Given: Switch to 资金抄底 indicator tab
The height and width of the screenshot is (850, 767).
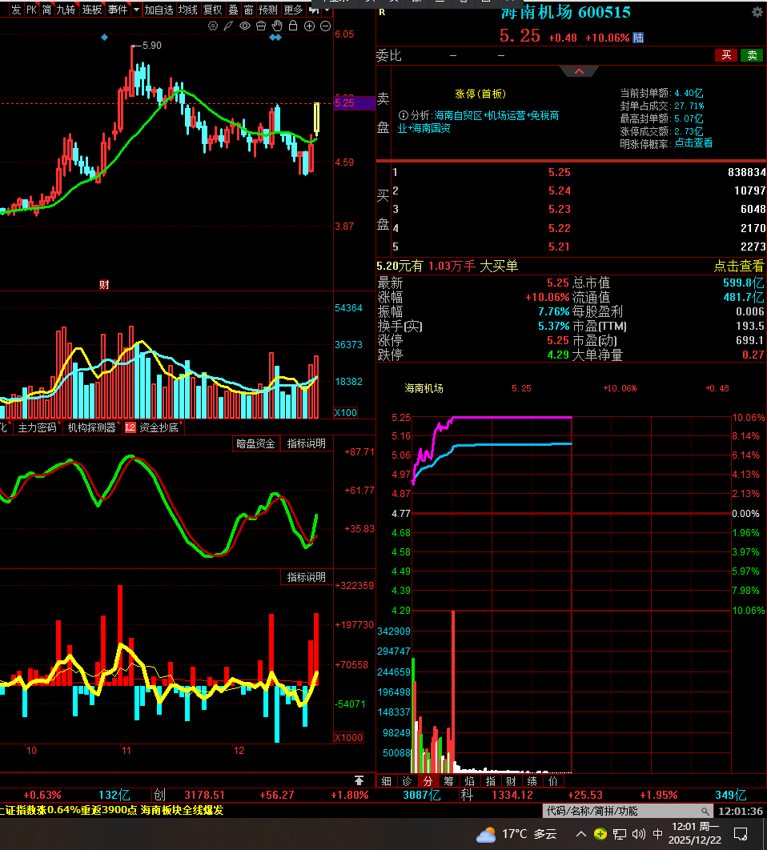Looking at the screenshot, I should click(x=159, y=427).
